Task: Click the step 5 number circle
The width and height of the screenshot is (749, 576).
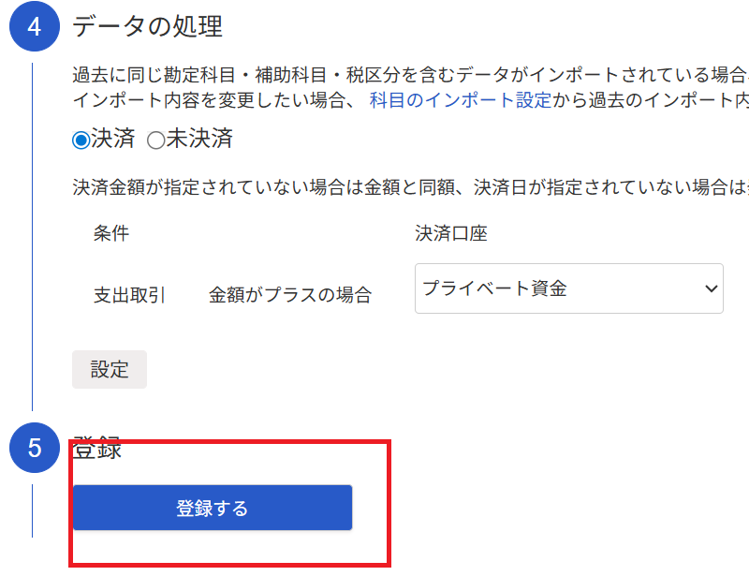Action: pos(35,448)
